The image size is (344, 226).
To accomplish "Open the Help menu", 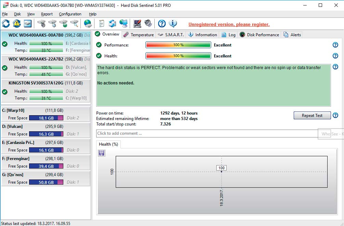I will point(92,14).
